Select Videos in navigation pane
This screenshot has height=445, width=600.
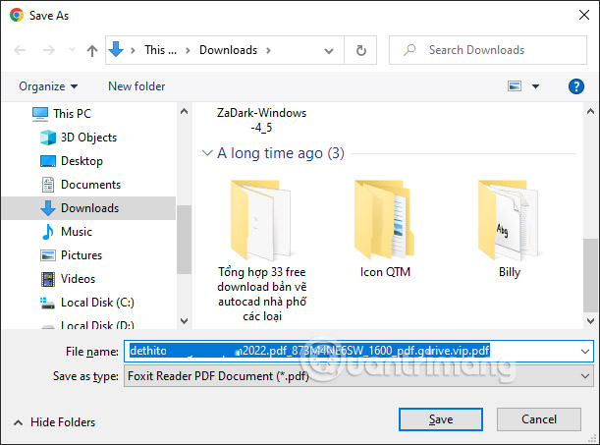(x=78, y=279)
